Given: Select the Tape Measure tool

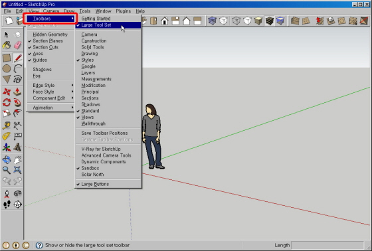Looking at the screenshot, I should click(x=7, y=126).
